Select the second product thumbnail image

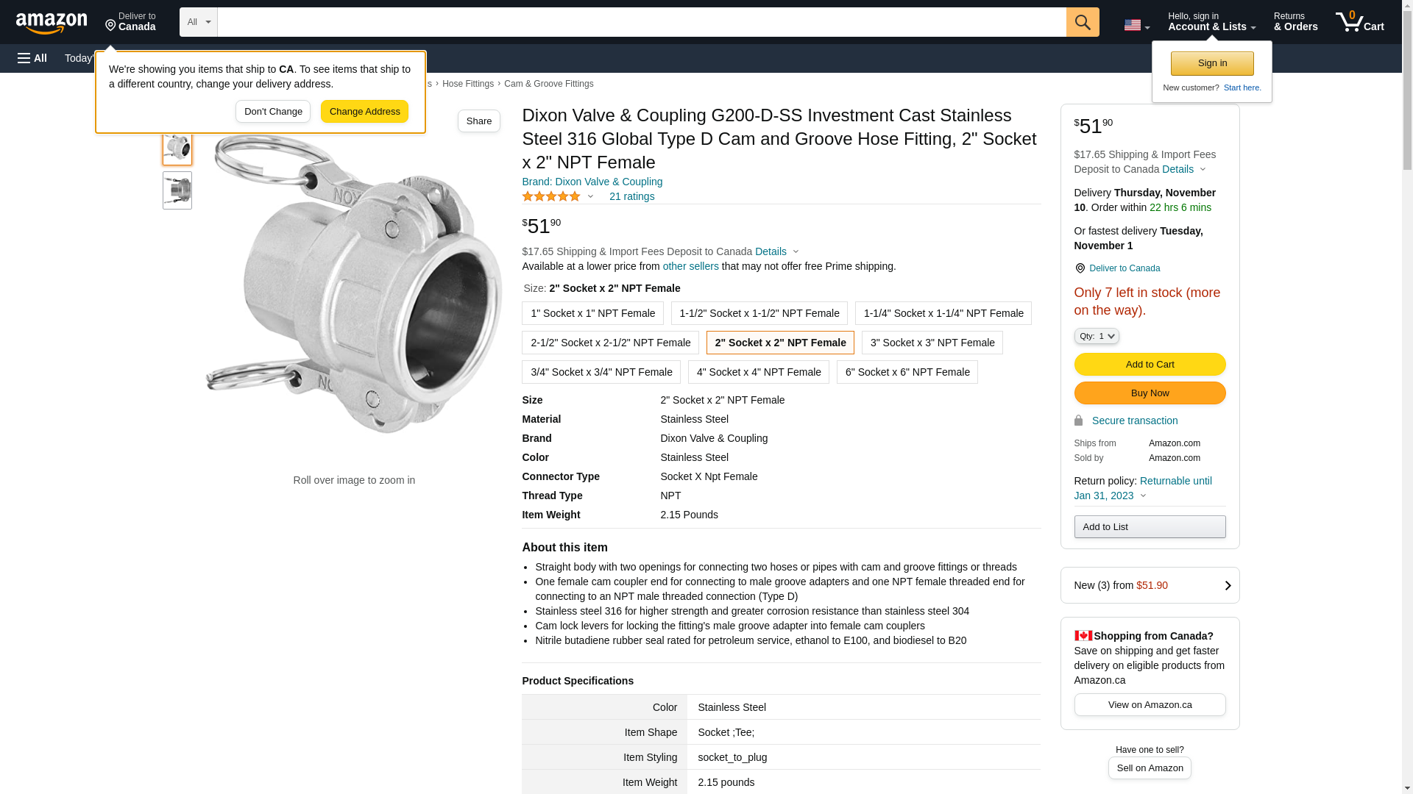point(177,190)
